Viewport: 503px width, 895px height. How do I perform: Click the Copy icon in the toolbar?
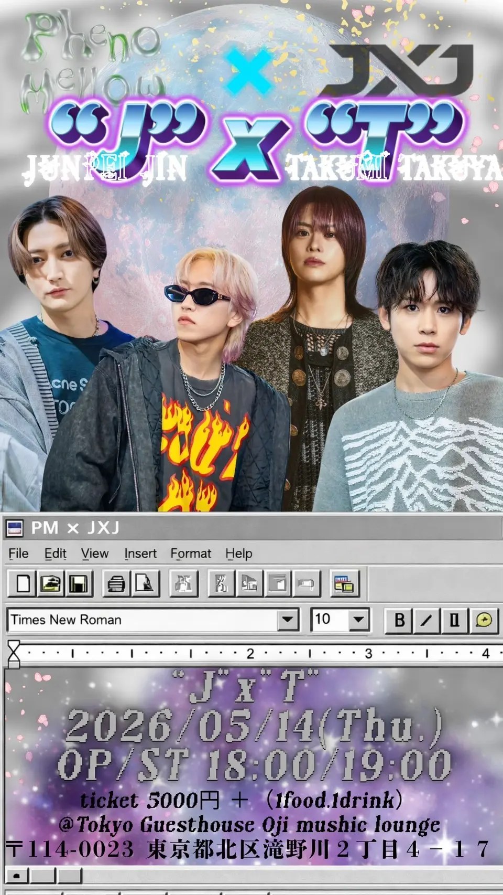249,583
